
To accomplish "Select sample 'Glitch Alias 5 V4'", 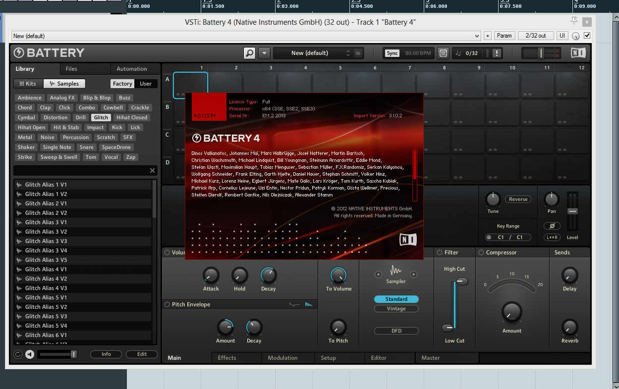I will coord(83,326).
